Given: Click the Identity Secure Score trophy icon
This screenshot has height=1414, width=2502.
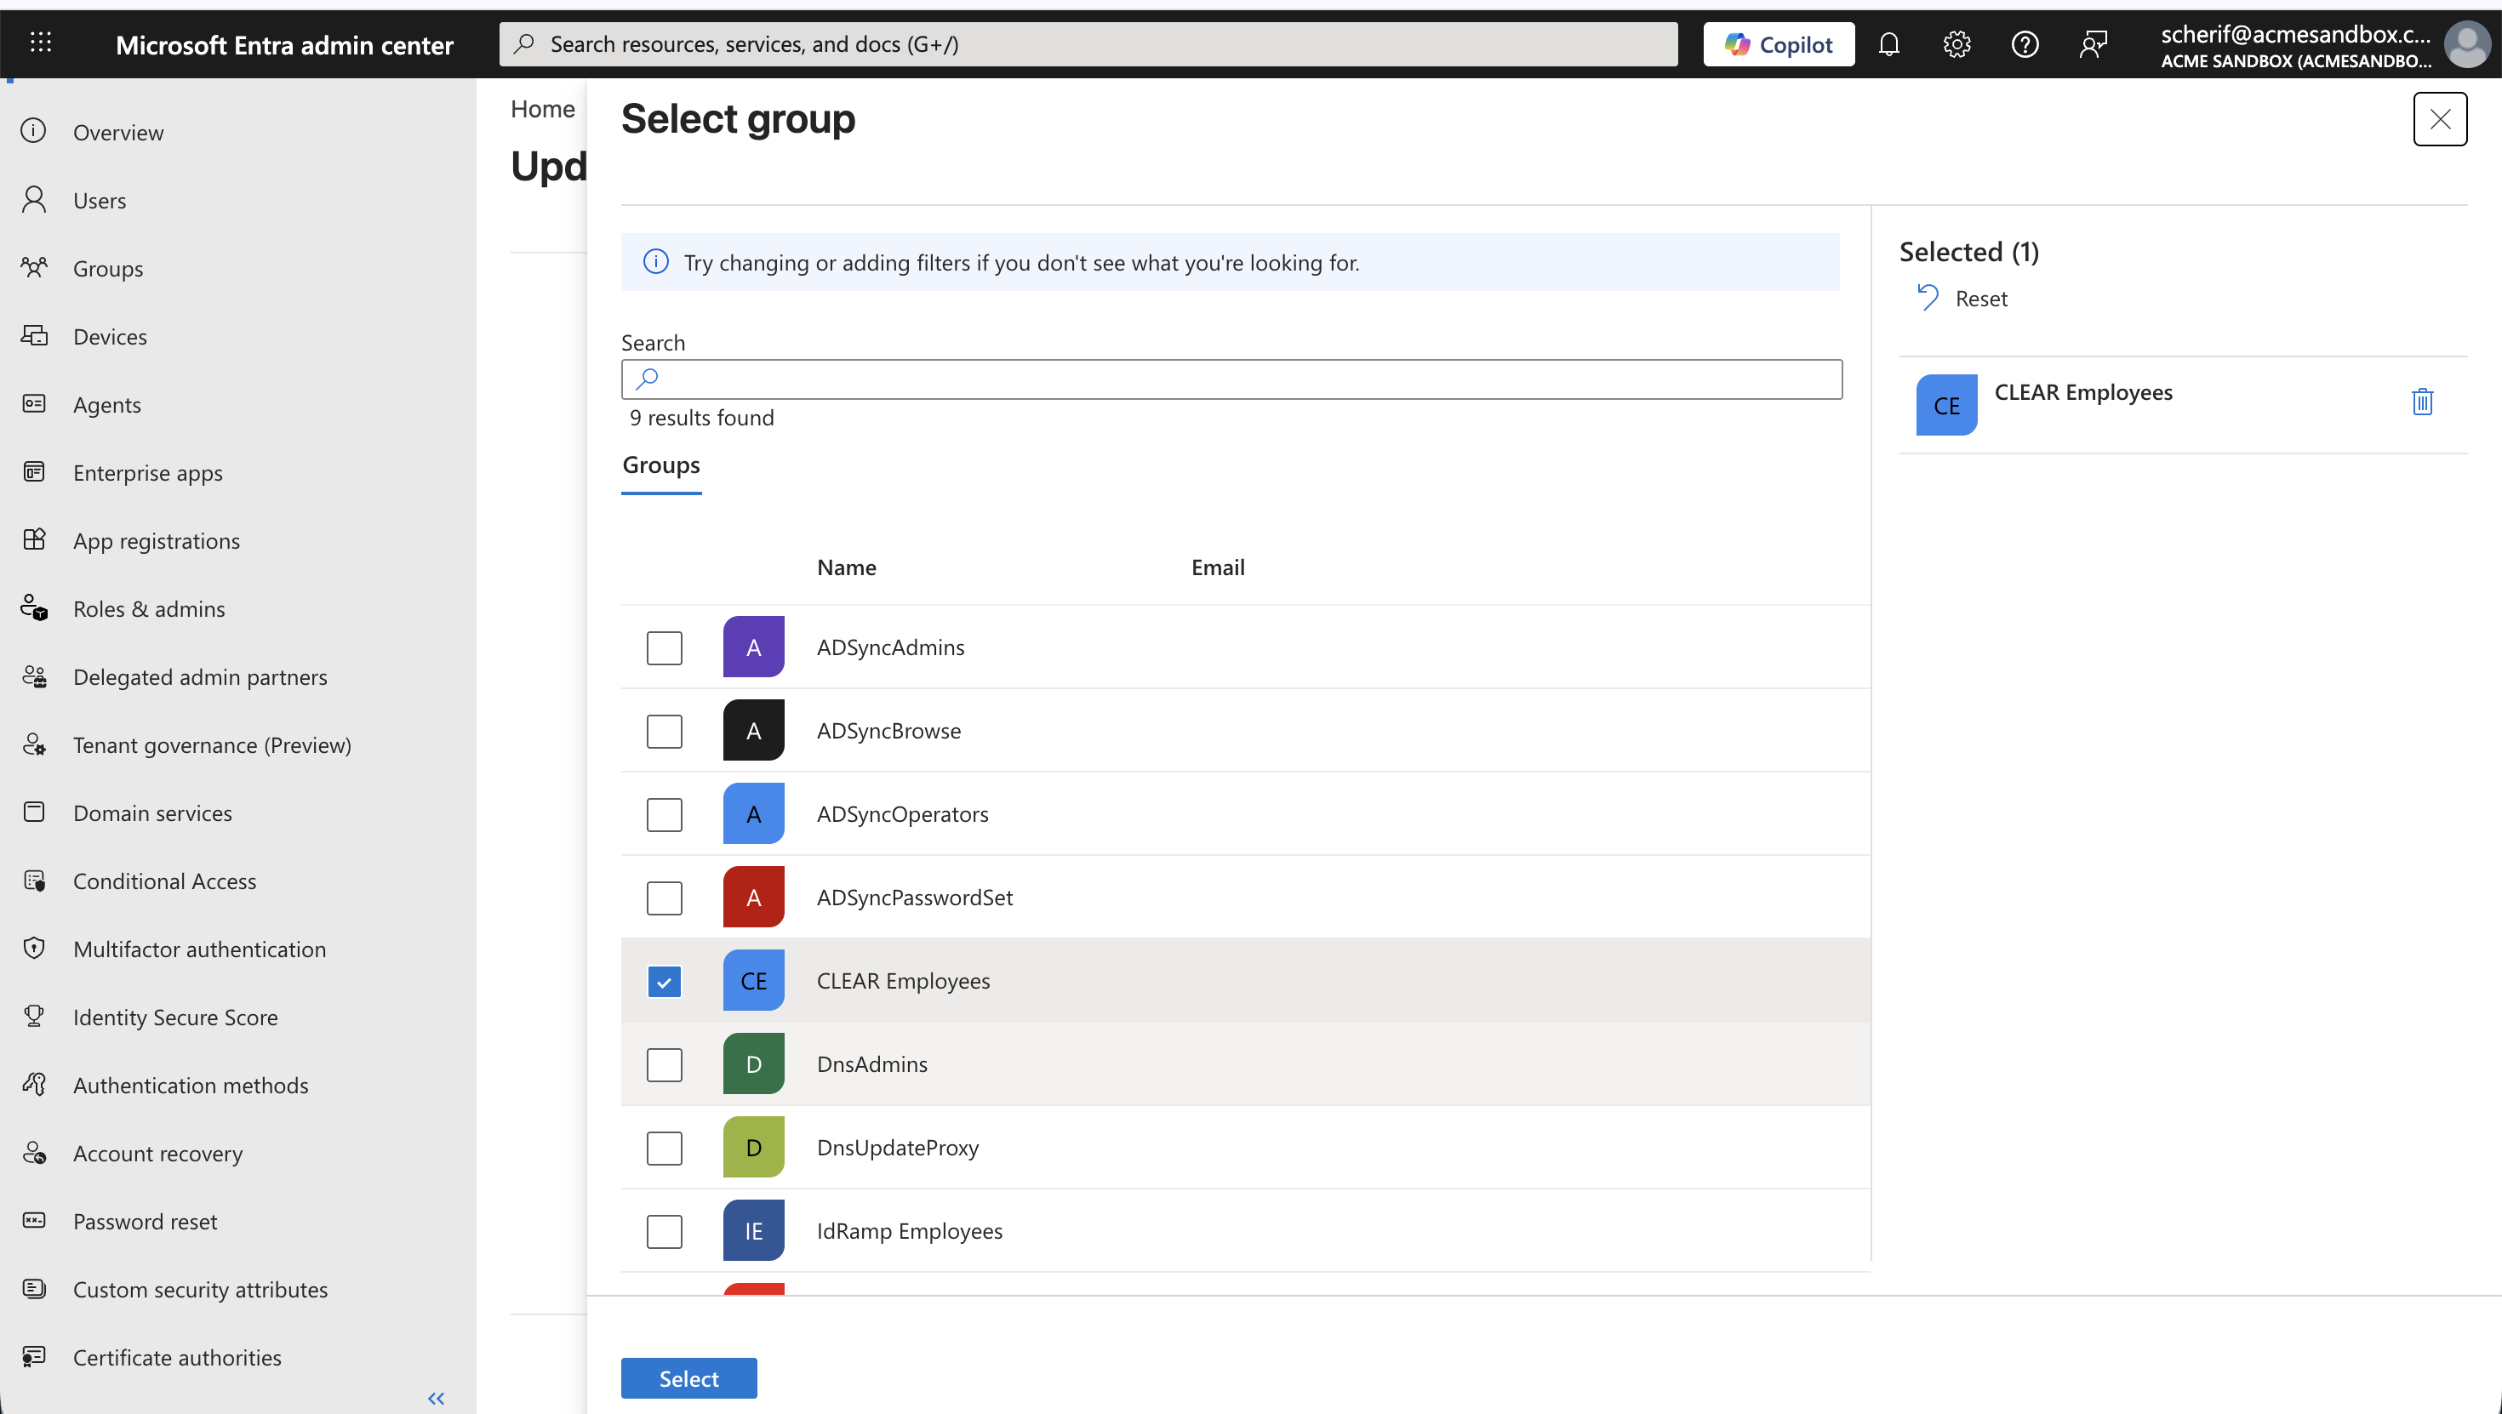Looking at the screenshot, I should coord(34,1016).
